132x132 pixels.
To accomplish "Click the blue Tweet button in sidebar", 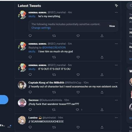I will [x=4, y=100].
